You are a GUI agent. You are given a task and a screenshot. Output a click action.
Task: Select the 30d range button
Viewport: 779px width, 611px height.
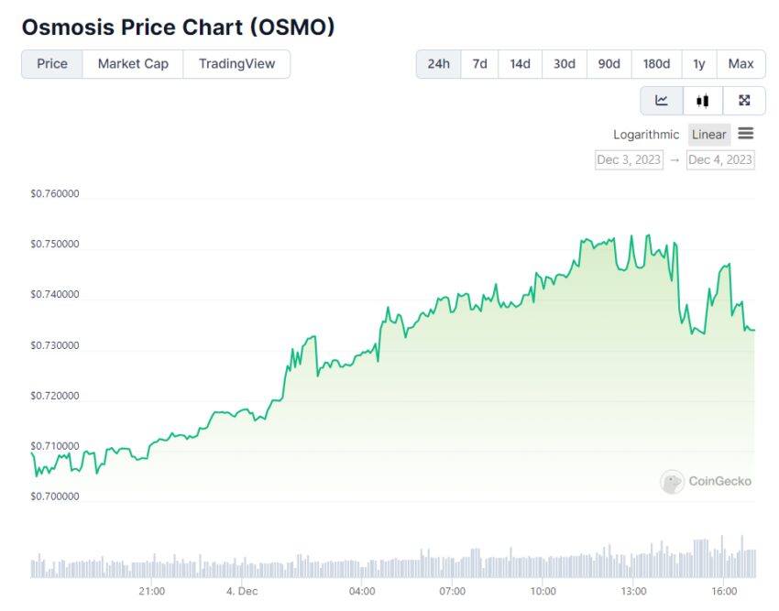[x=564, y=64]
